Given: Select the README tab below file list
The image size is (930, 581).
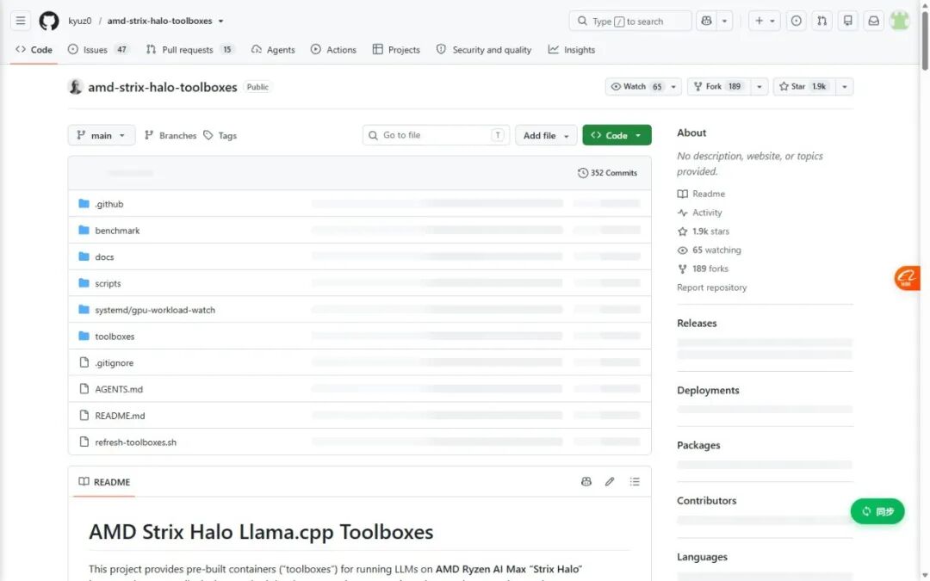Looking at the screenshot, I should (105, 482).
